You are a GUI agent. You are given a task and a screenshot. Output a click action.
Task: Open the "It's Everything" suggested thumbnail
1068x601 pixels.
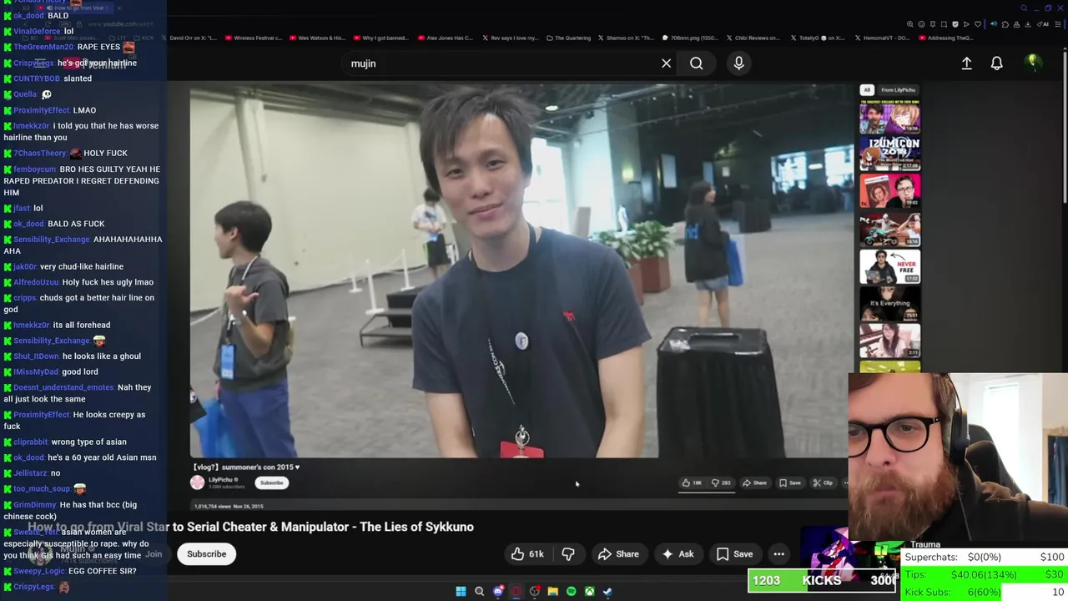[890, 305]
